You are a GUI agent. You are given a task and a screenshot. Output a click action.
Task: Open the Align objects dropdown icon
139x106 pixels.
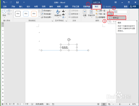tap(110, 11)
